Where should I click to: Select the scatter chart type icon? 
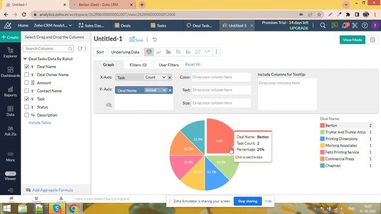pyautogui.click(x=198, y=52)
